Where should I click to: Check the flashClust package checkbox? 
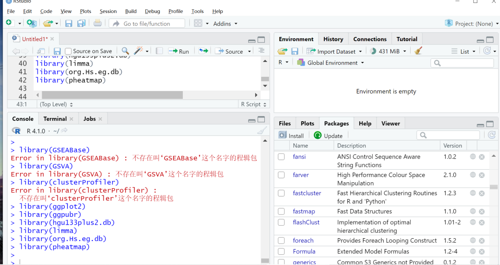tap(281, 222)
